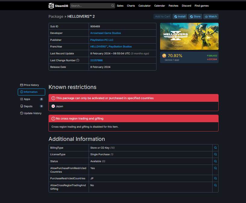Click the Depots count badge

tap(41, 106)
